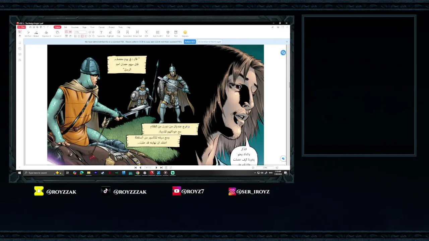Open the Annotate tab

[75, 27]
